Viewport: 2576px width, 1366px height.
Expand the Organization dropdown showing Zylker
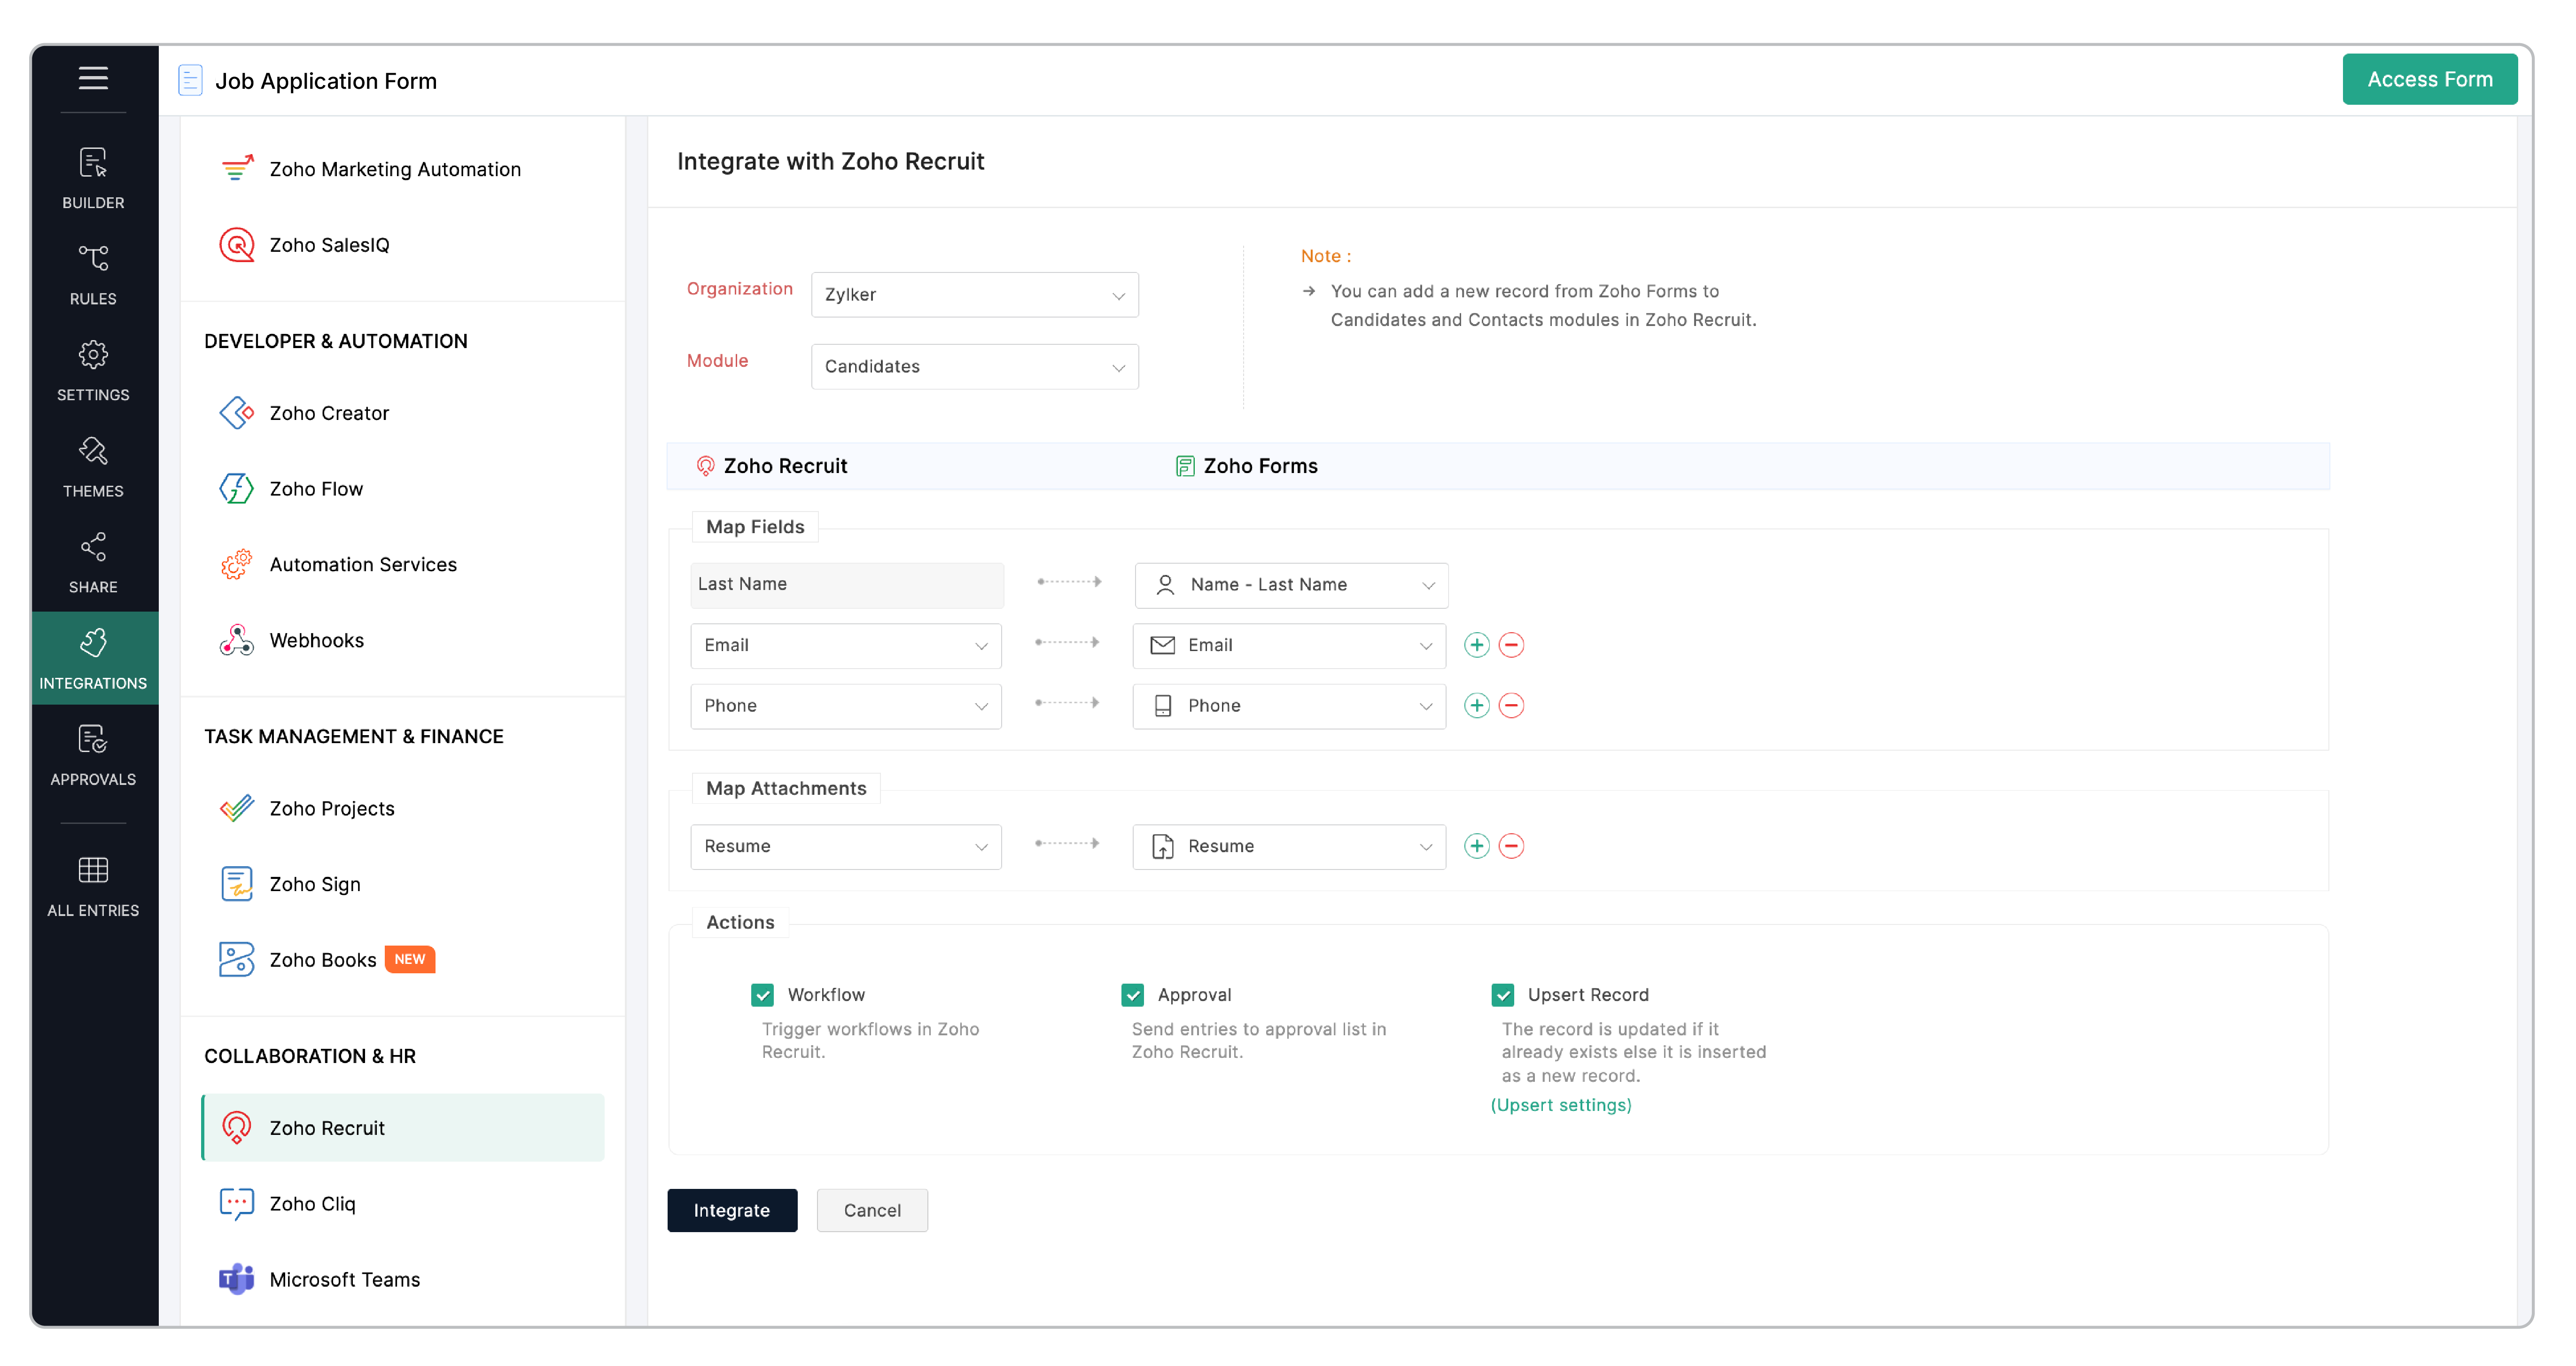point(974,295)
